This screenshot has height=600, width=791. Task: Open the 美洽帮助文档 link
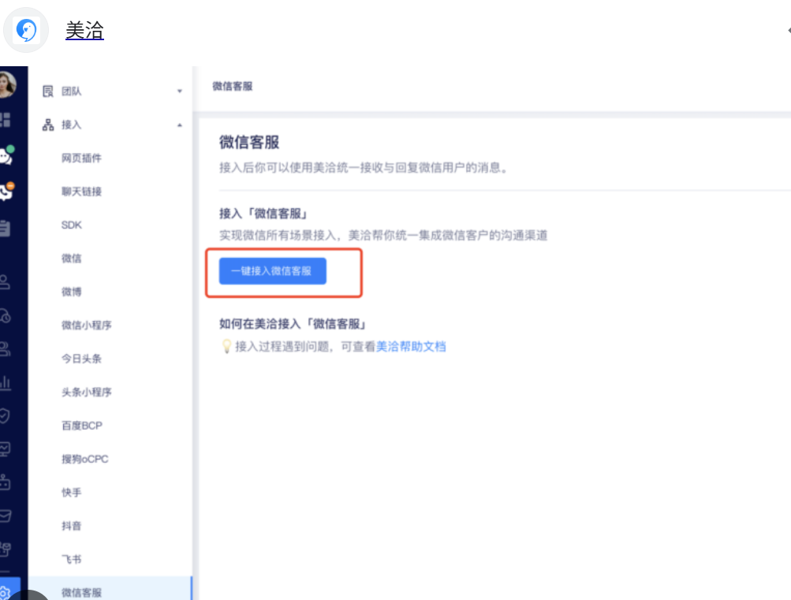point(411,346)
